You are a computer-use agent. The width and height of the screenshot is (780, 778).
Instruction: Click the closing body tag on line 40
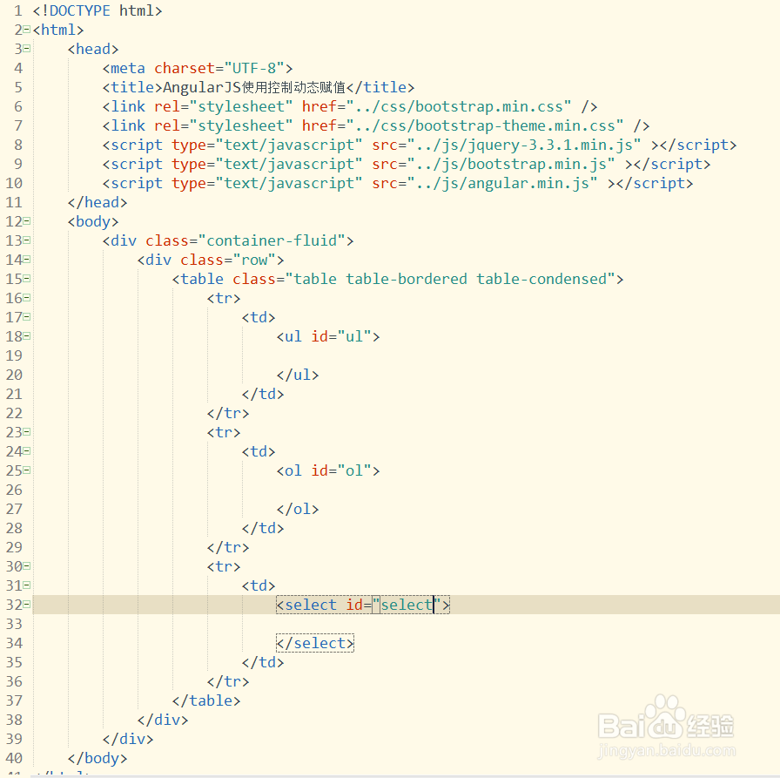[x=97, y=758]
